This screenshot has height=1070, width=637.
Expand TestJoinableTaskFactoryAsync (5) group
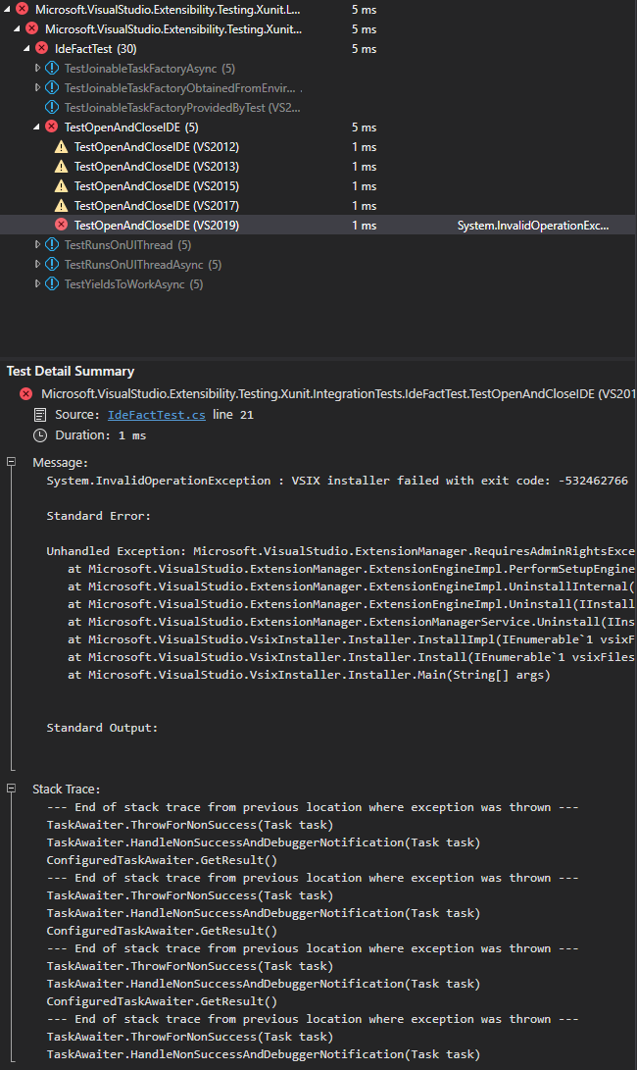pos(37,69)
